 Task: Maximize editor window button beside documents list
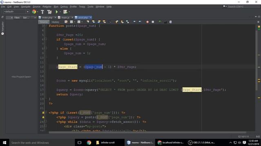tap(259, 17)
